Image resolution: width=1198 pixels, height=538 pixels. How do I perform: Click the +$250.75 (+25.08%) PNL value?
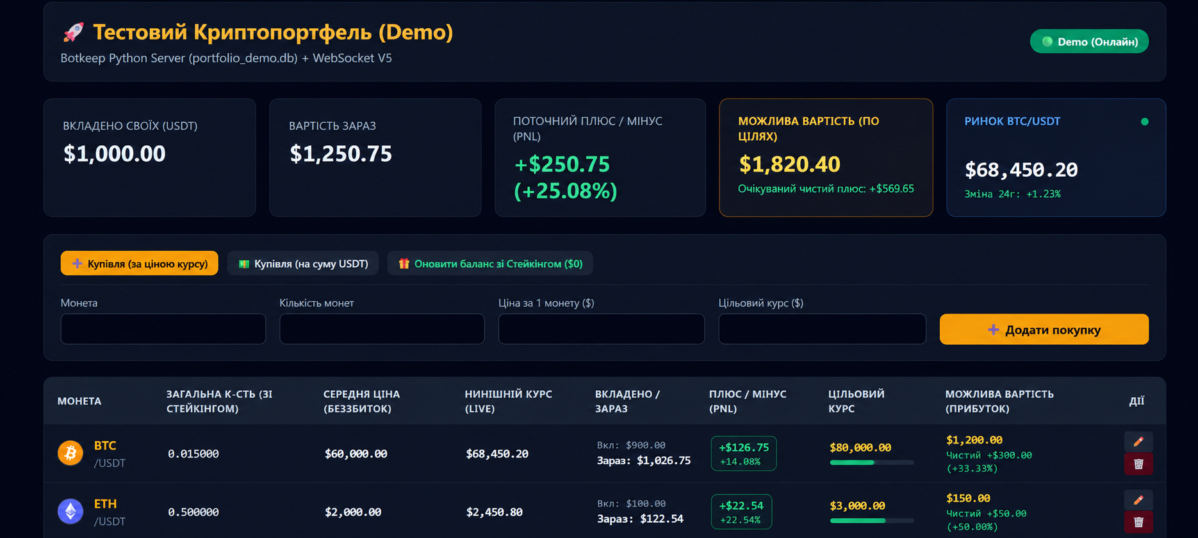tap(566, 177)
